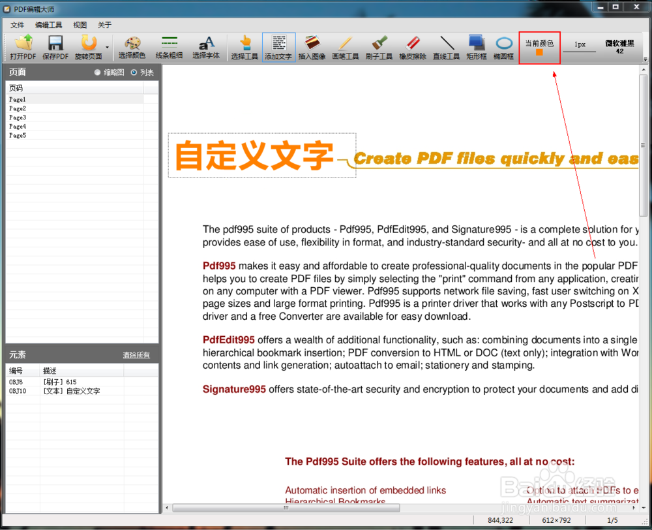652x530 pixels.
Task: Select element OBJ6 刷子 615
Action: coord(82,382)
